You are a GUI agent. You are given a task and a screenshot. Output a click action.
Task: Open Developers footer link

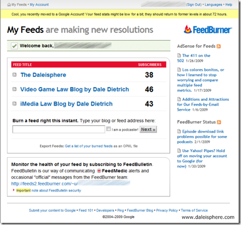(x=105, y=210)
